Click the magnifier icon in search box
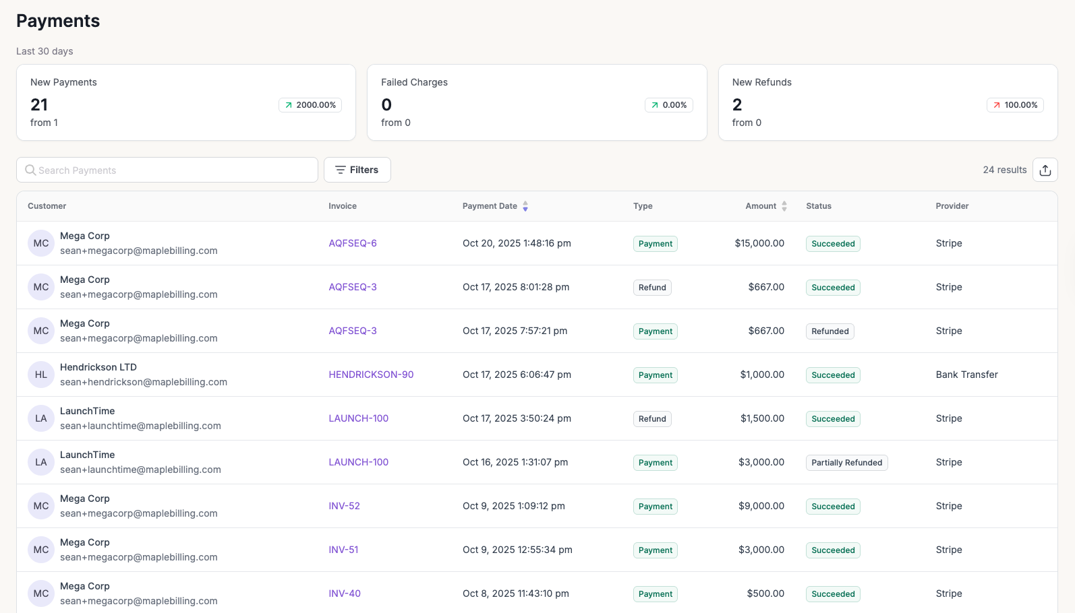 tap(30, 170)
